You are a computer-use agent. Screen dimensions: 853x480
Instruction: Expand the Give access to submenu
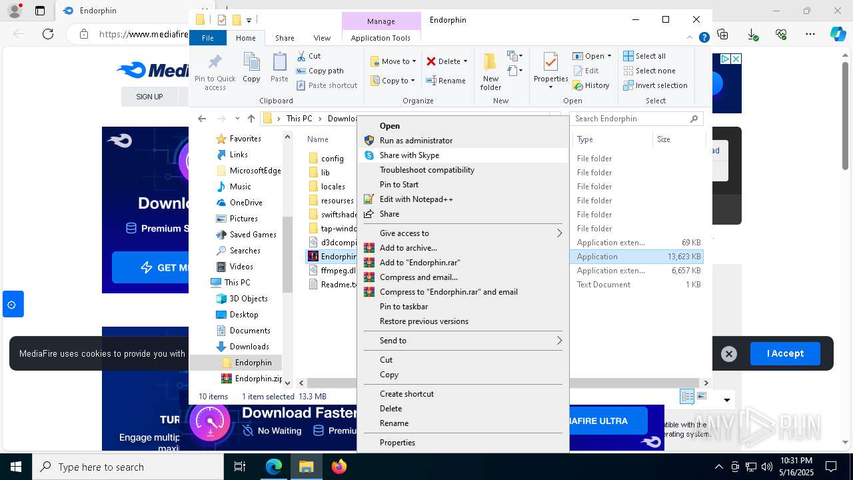point(463,233)
